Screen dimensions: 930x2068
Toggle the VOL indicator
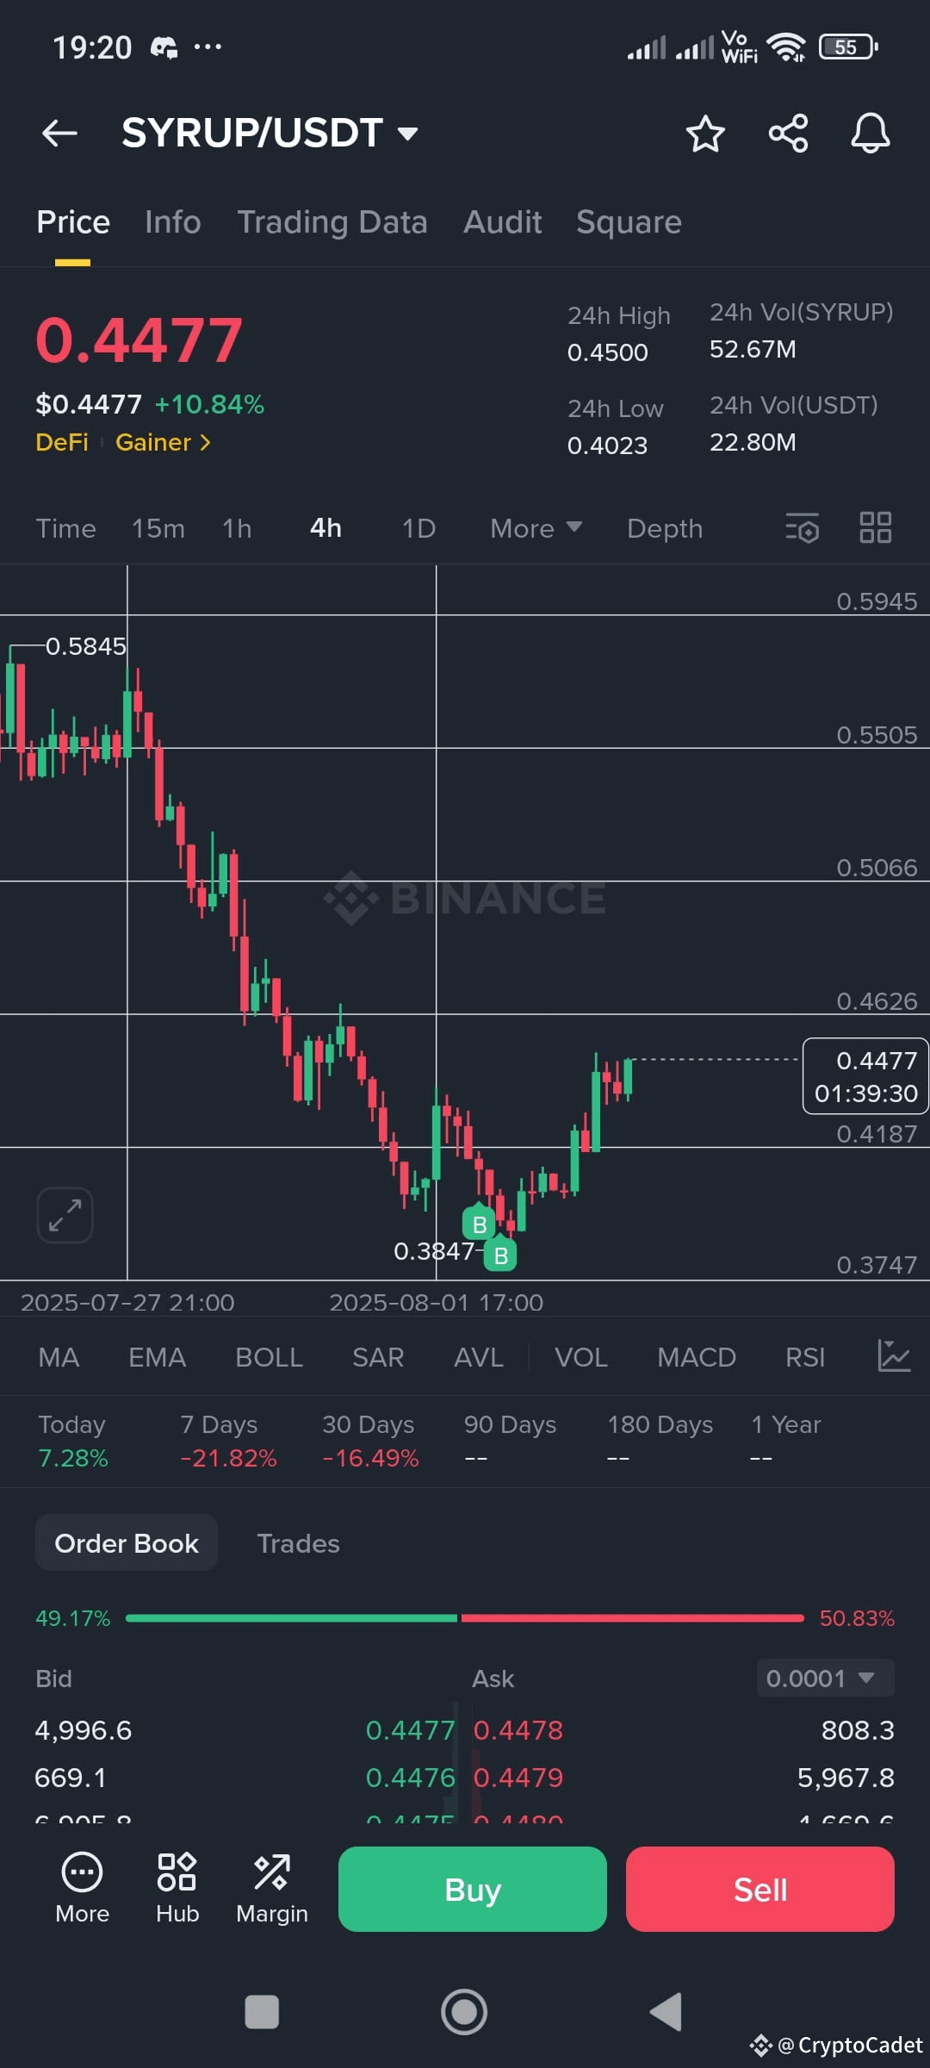pos(581,1357)
